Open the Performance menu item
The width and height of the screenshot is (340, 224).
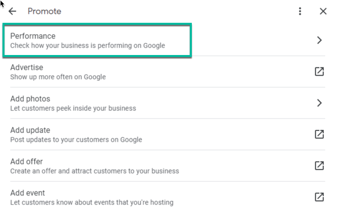click(33, 36)
